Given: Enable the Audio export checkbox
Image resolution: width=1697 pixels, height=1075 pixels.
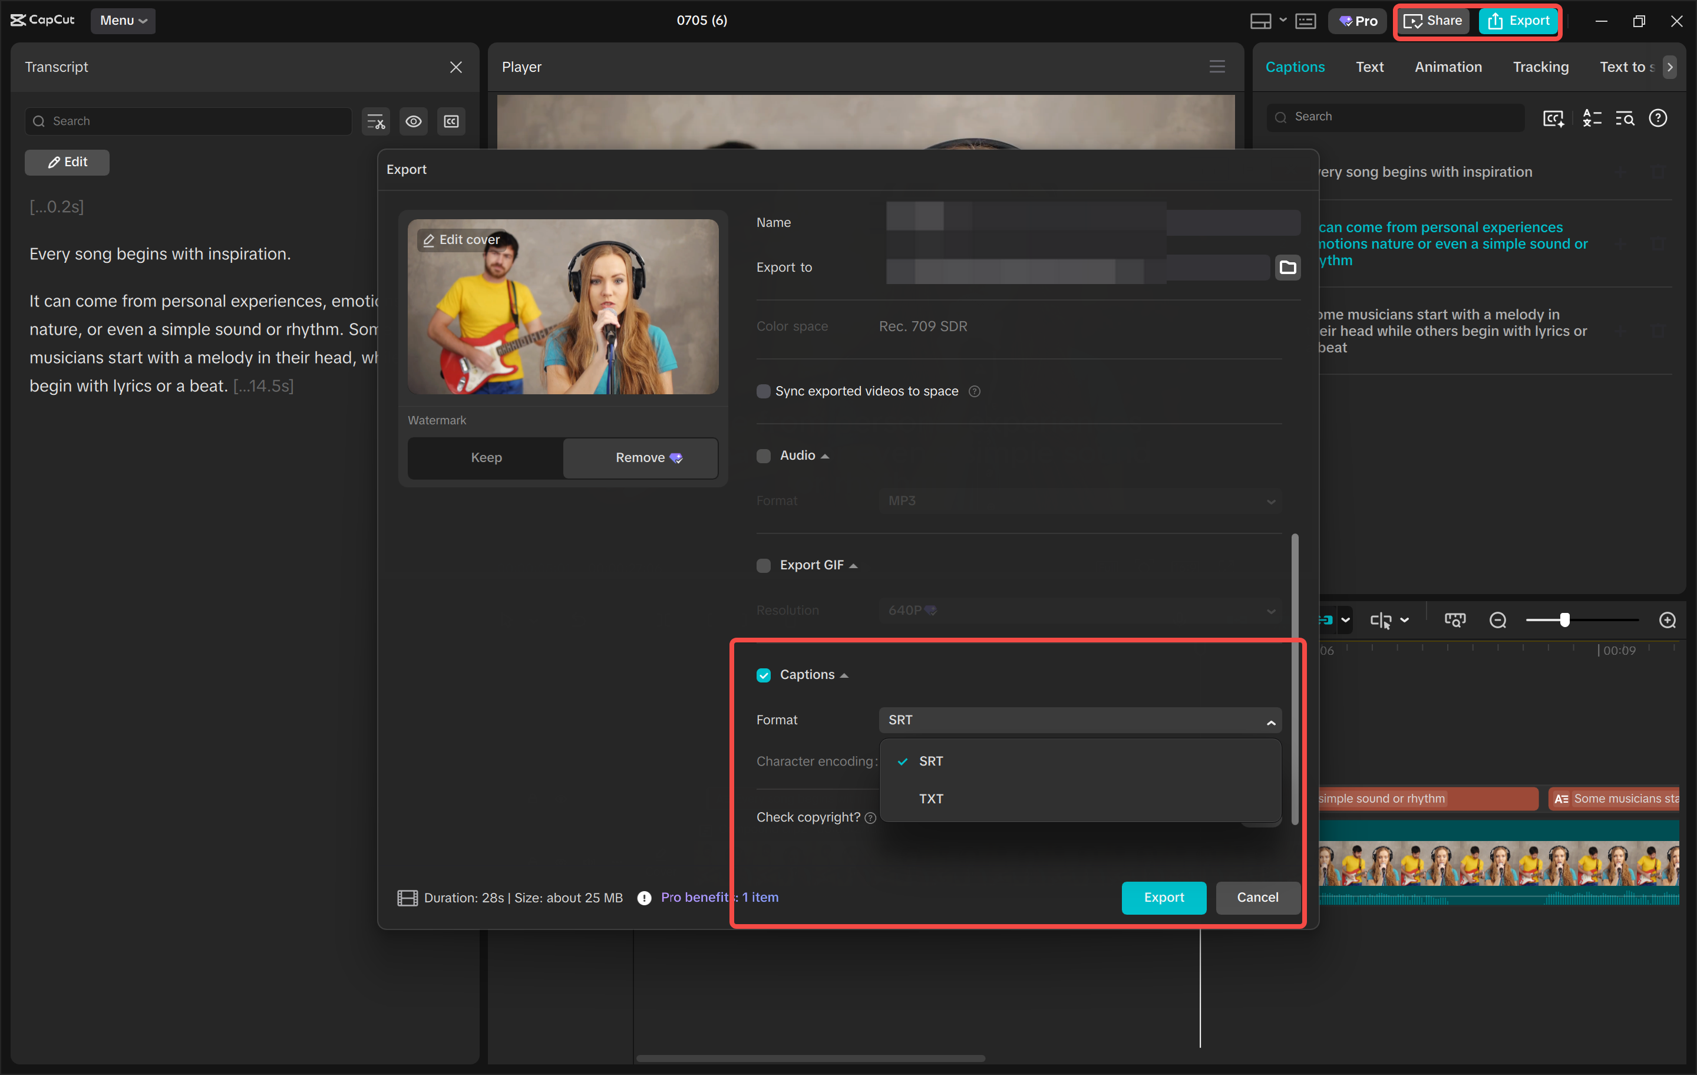Looking at the screenshot, I should [x=764, y=456].
